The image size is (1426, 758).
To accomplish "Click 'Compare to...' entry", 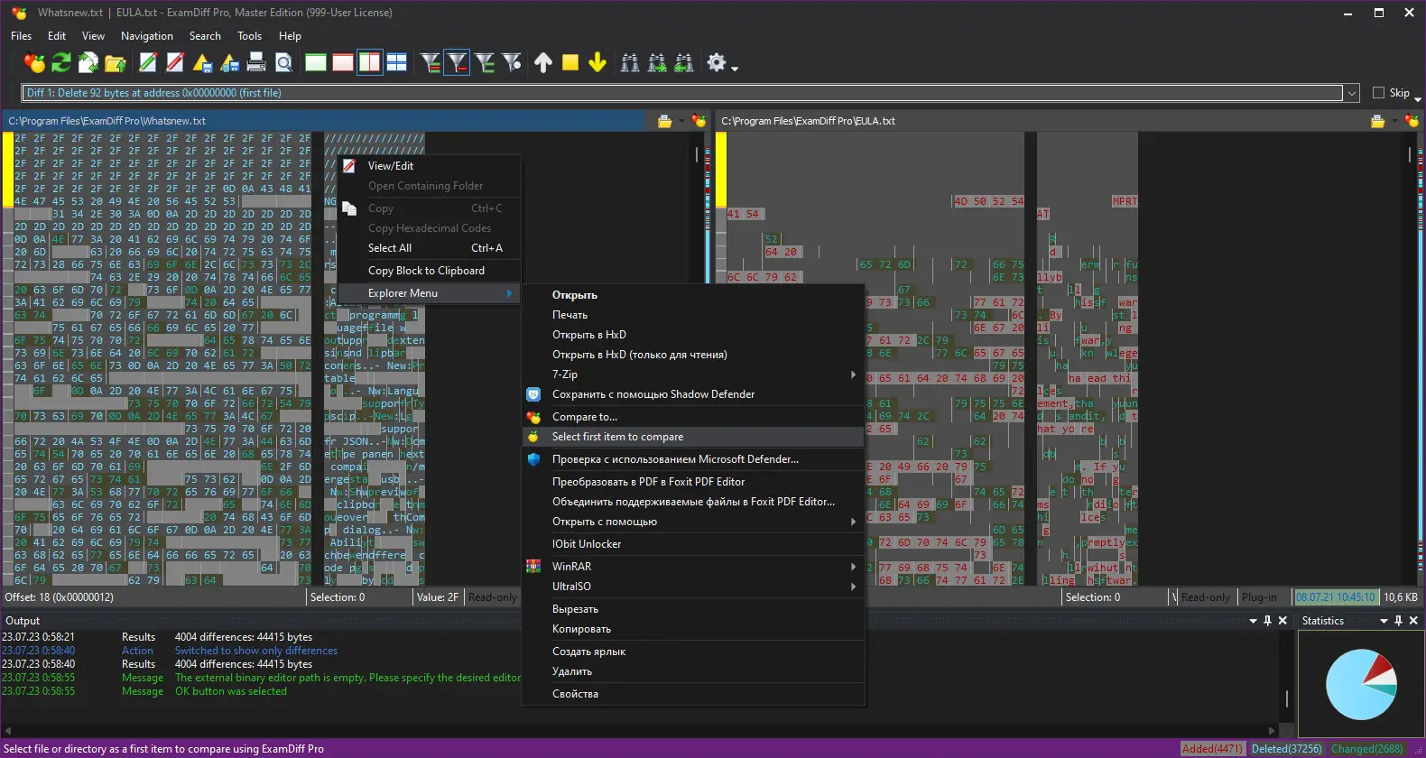I will (x=693, y=417).
